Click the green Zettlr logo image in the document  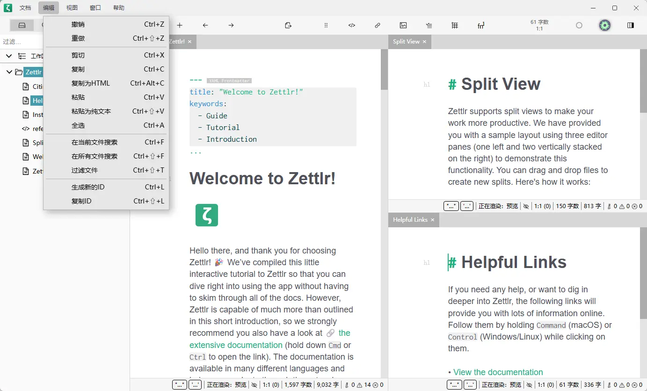click(207, 215)
